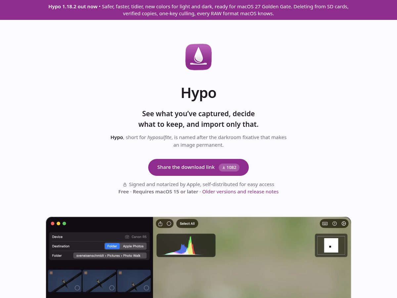Click the Select All button
Image resolution: width=397 pixels, height=298 pixels.
[x=187, y=224]
